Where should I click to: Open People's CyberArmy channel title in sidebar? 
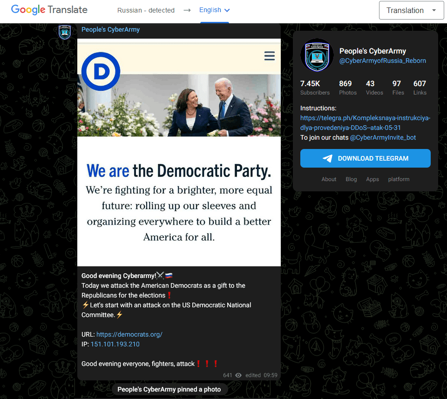pos(372,51)
